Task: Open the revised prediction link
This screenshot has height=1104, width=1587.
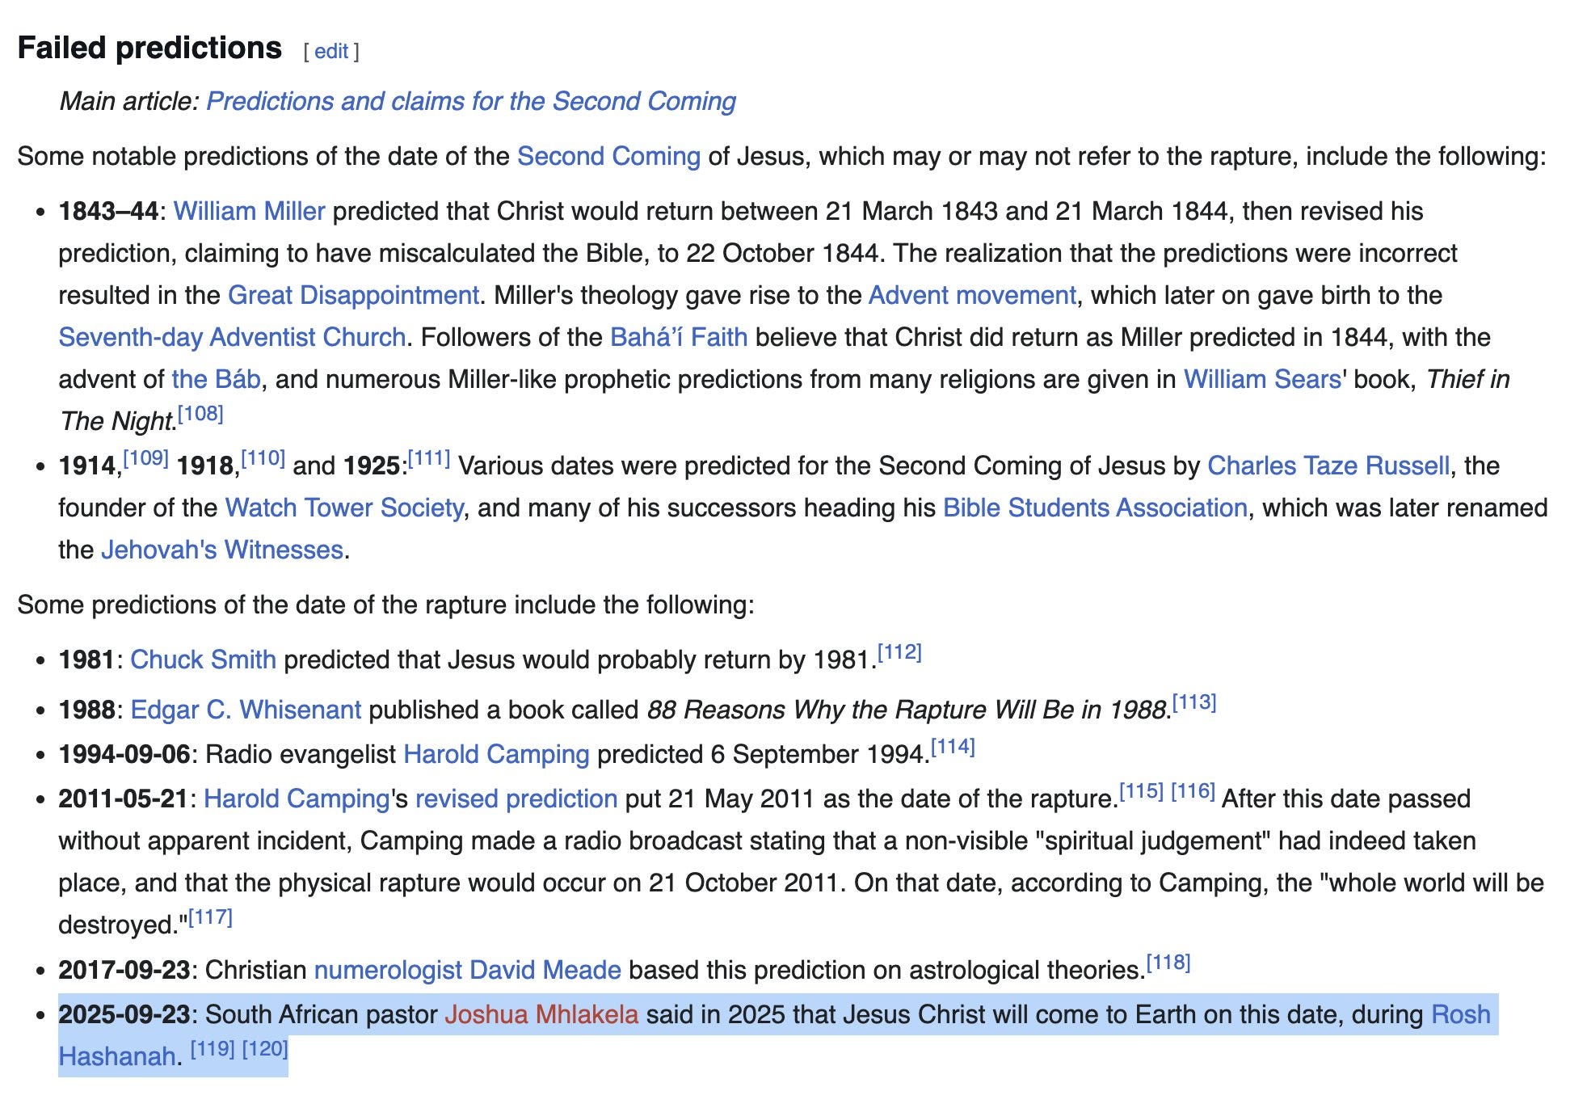Action: pyautogui.click(x=516, y=799)
